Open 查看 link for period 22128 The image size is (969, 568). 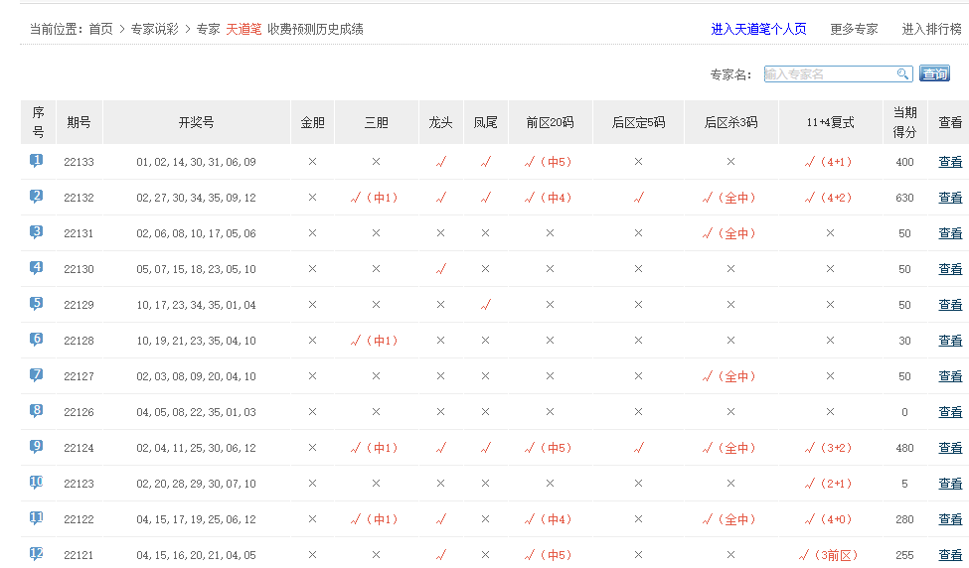click(x=950, y=341)
